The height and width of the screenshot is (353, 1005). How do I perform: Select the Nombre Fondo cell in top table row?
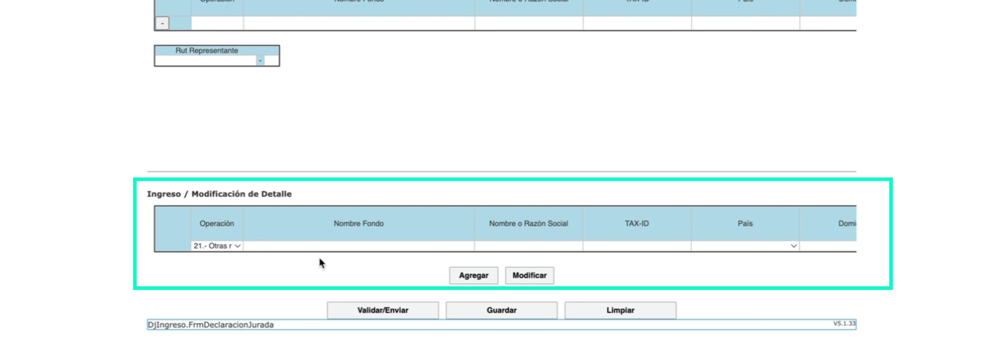pos(359,23)
